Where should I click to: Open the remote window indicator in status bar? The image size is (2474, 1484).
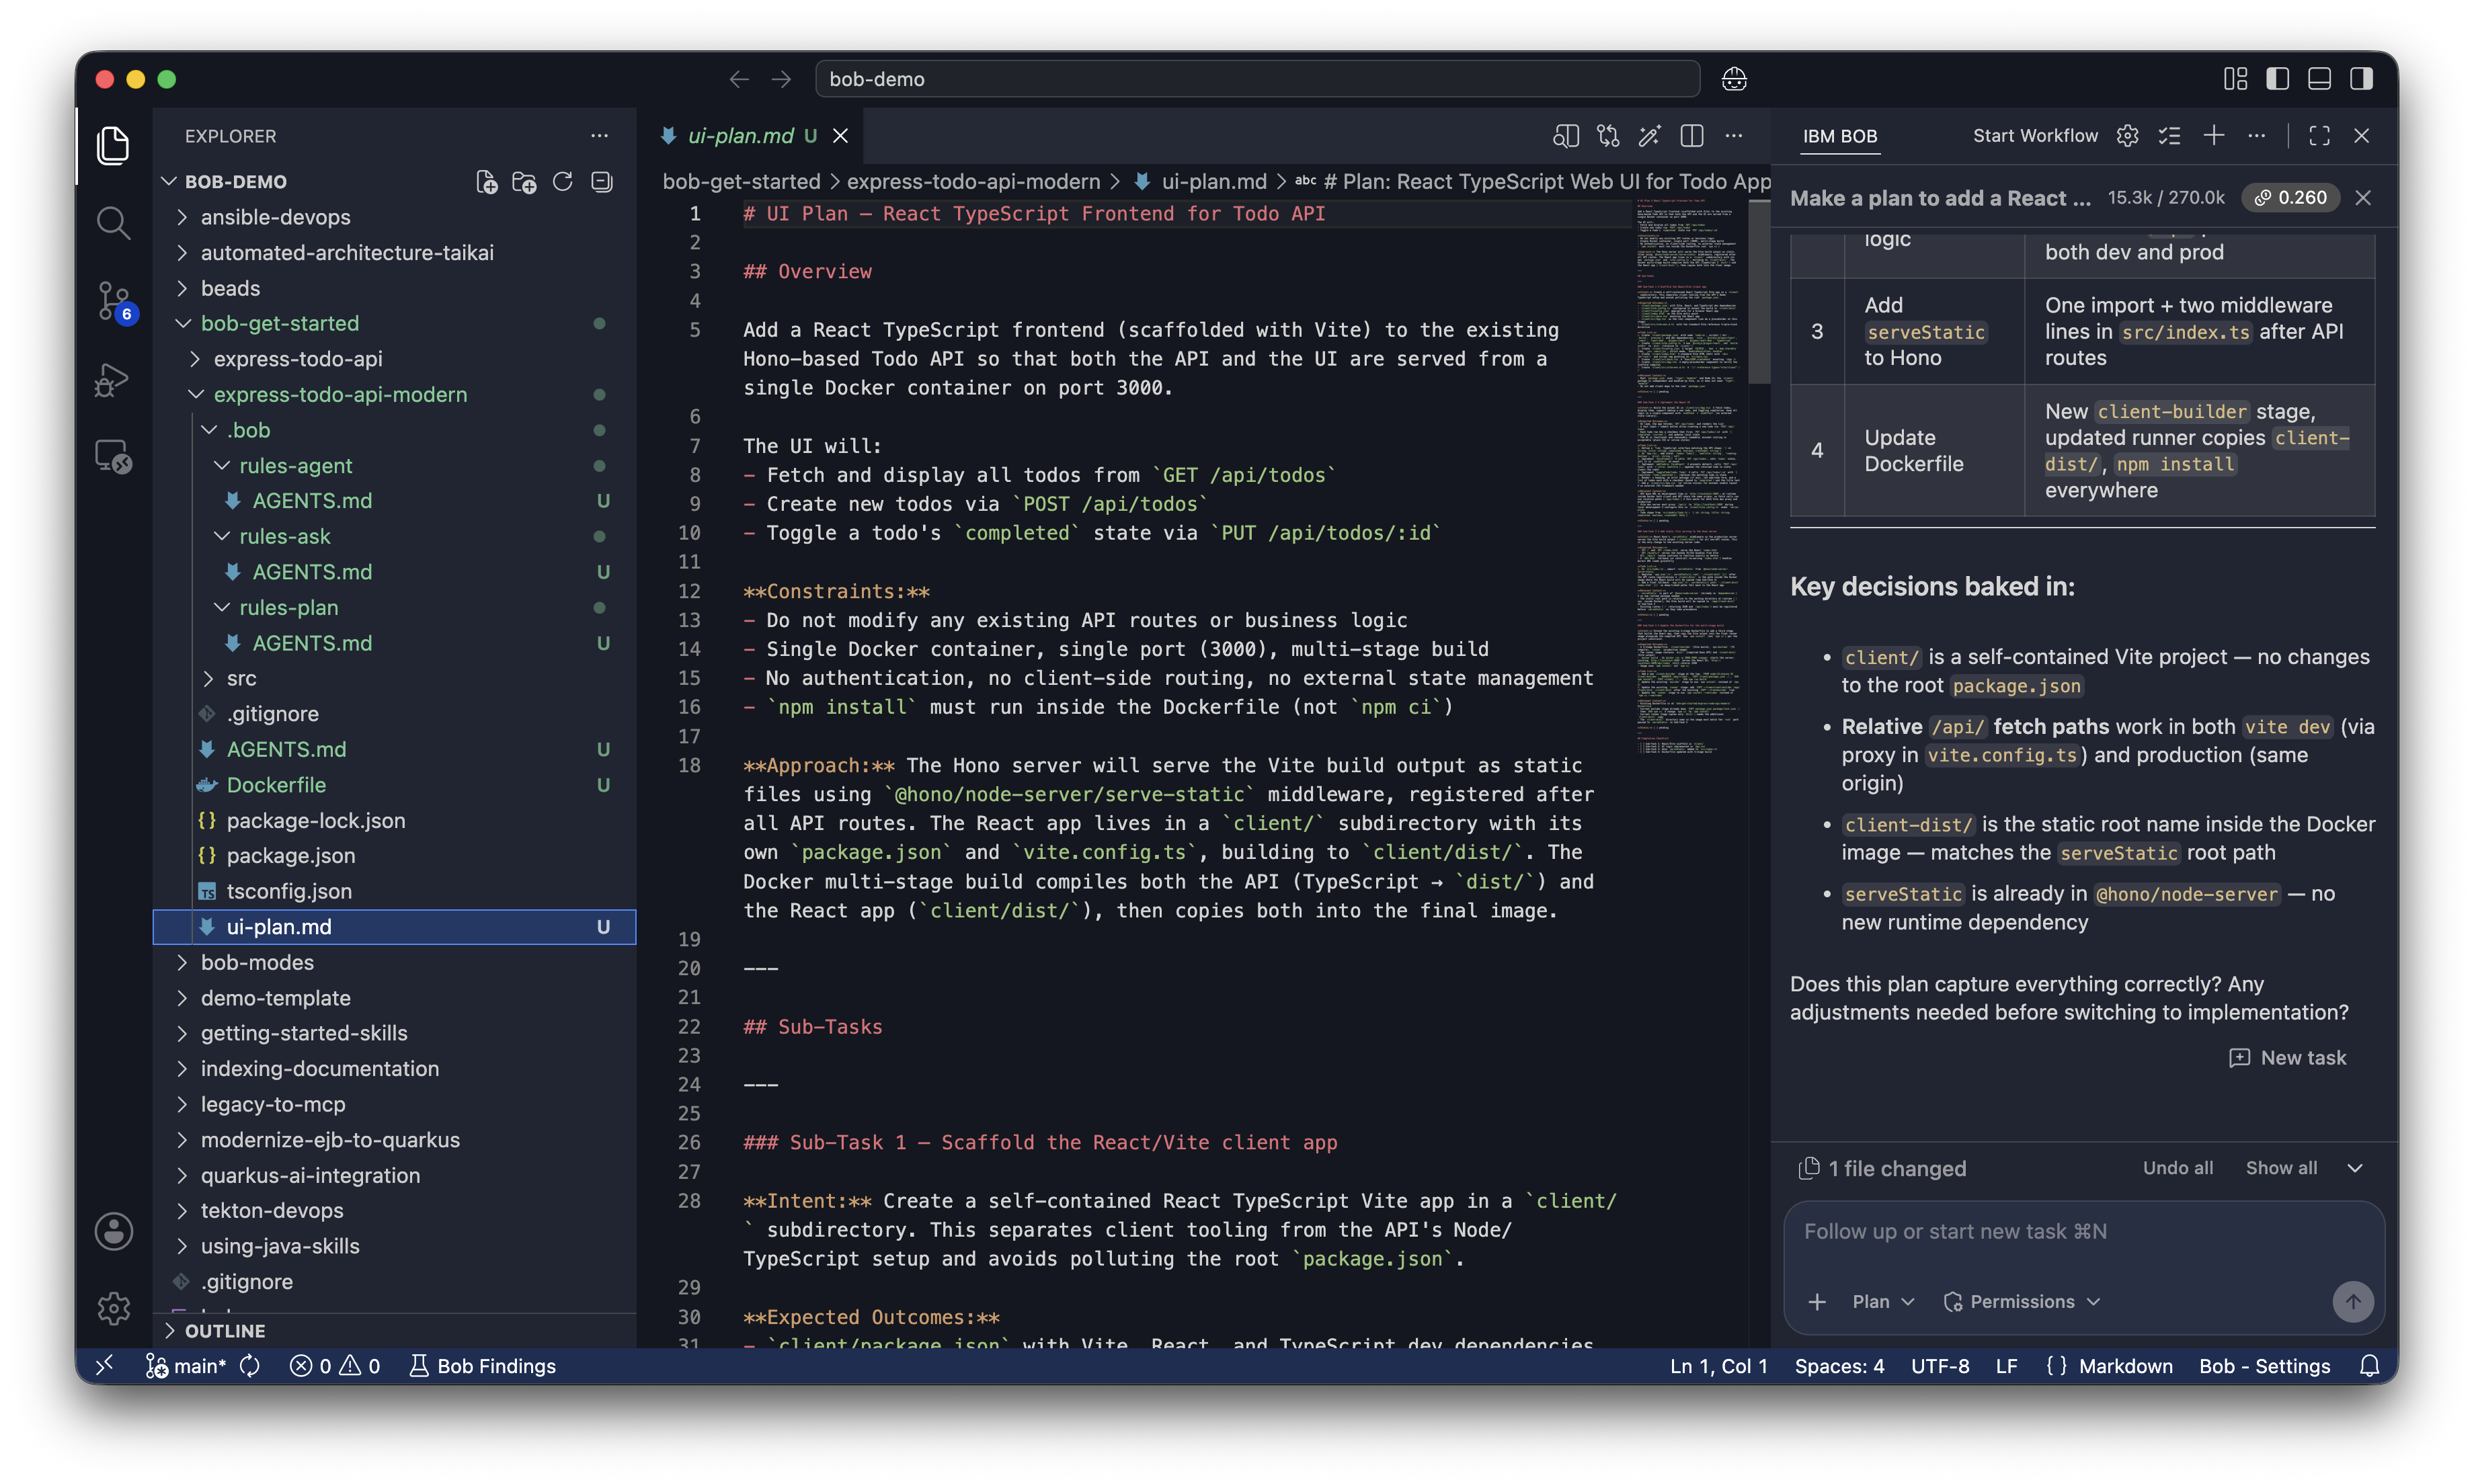[104, 1366]
